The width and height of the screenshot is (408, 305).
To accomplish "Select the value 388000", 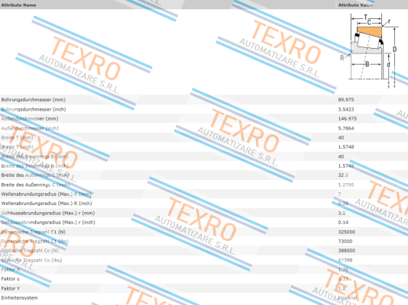I will click(347, 251).
